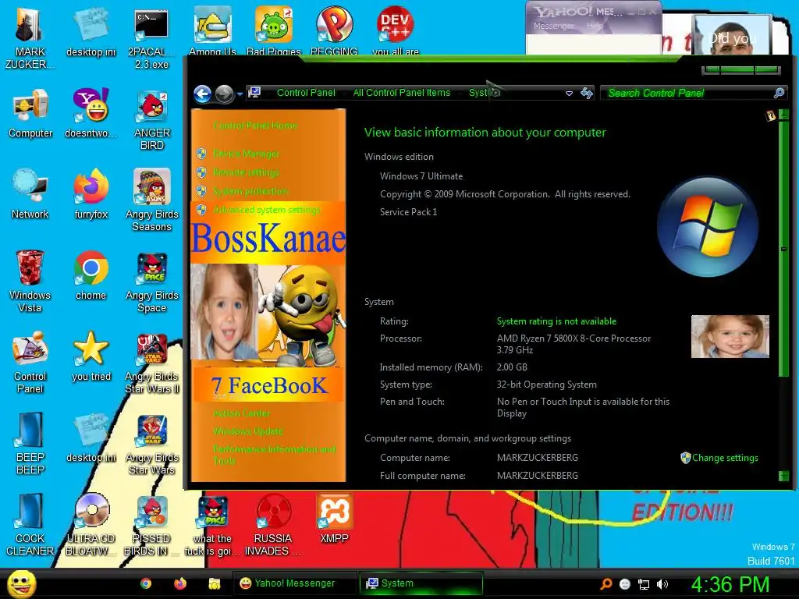
Task: Open Performance Information and Tools link
Action: (274, 455)
